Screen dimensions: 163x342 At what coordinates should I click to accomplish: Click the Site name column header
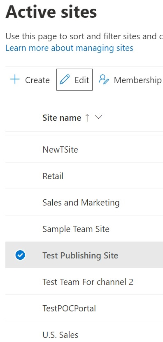click(x=62, y=118)
